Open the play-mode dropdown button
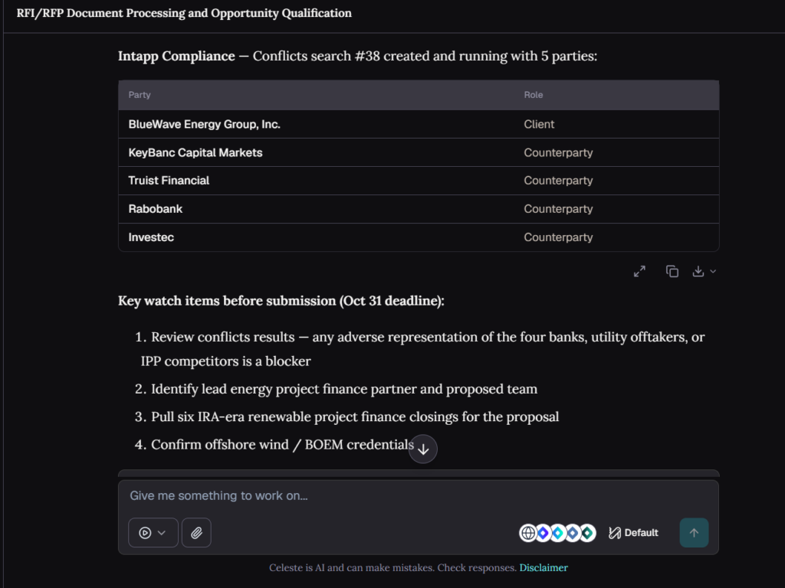The image size is (785, 588). 153,533
